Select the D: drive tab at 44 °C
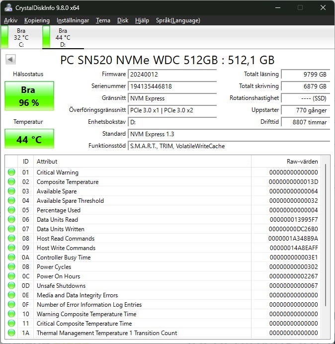The width and height of the screenshot is (335, 344). pyautogui.click(x=63, y=37)
